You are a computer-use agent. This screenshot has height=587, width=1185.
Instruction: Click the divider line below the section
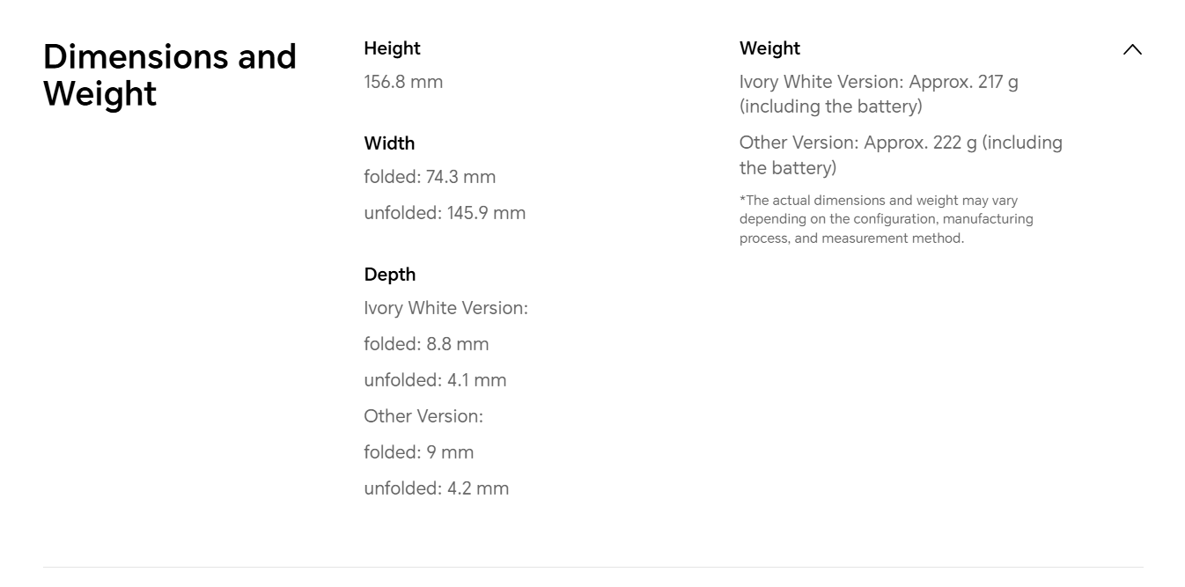[592, 567]
